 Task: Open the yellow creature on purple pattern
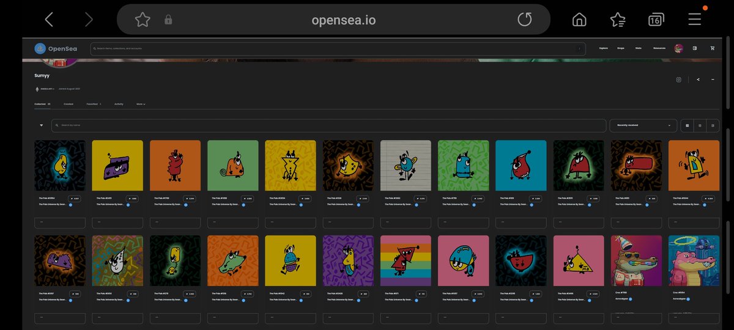click(x=348, y=261)
